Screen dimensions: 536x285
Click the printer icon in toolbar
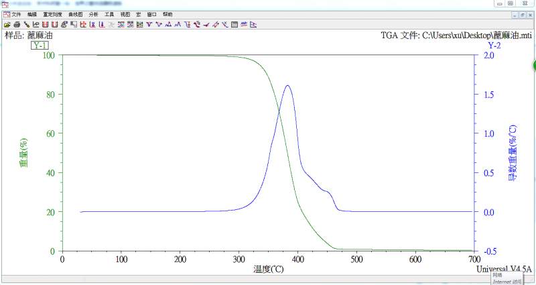coord(16,25)
